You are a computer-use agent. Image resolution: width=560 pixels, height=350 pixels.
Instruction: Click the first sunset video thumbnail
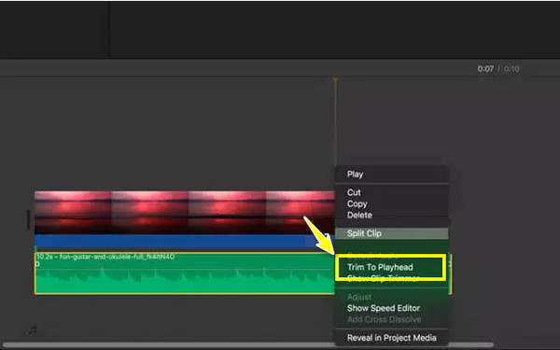73,213
